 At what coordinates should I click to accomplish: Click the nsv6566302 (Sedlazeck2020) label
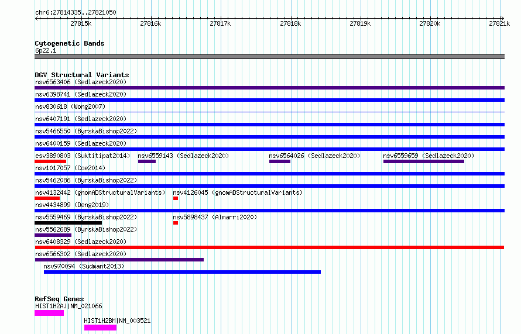point(81,254)
